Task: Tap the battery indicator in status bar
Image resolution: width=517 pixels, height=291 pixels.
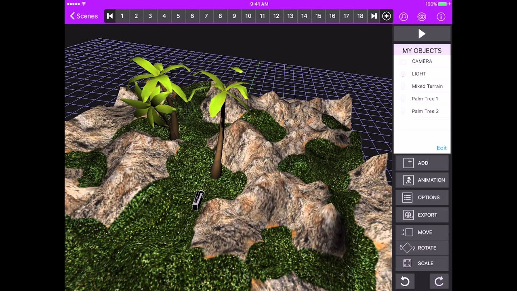Action: click(443, 4)
